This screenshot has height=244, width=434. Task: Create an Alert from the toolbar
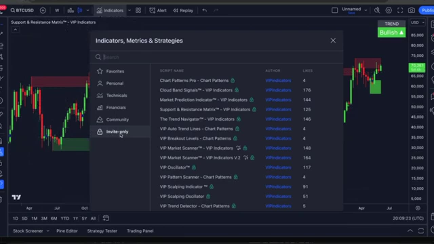coord(158,11)
